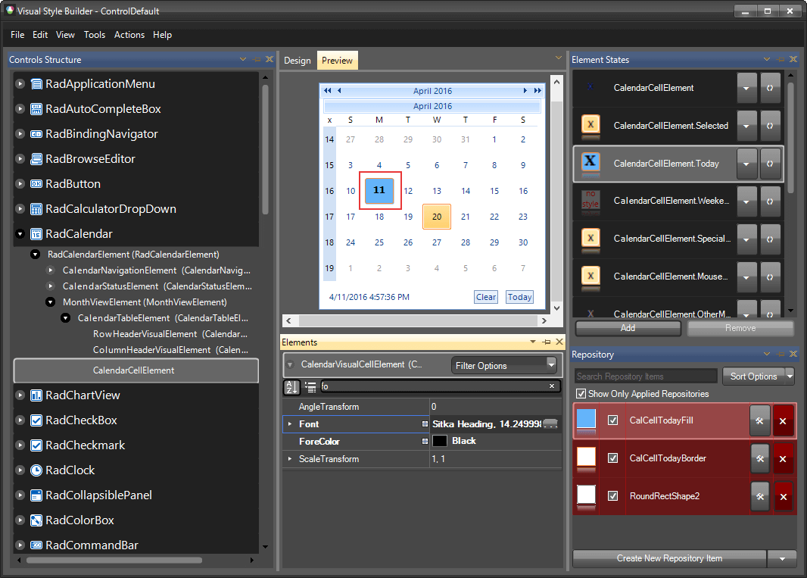
Task: Disable Show Only Applied Repositories
Action: (x=582, y=393)
